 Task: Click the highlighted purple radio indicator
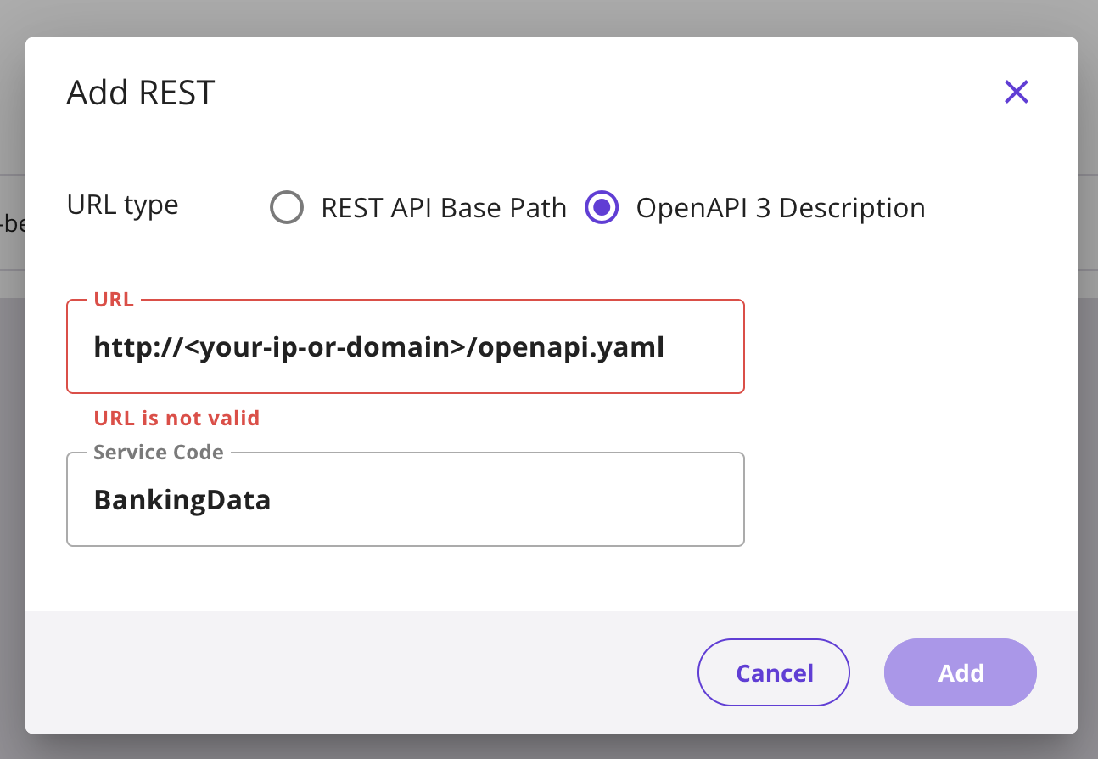[602, 207]
